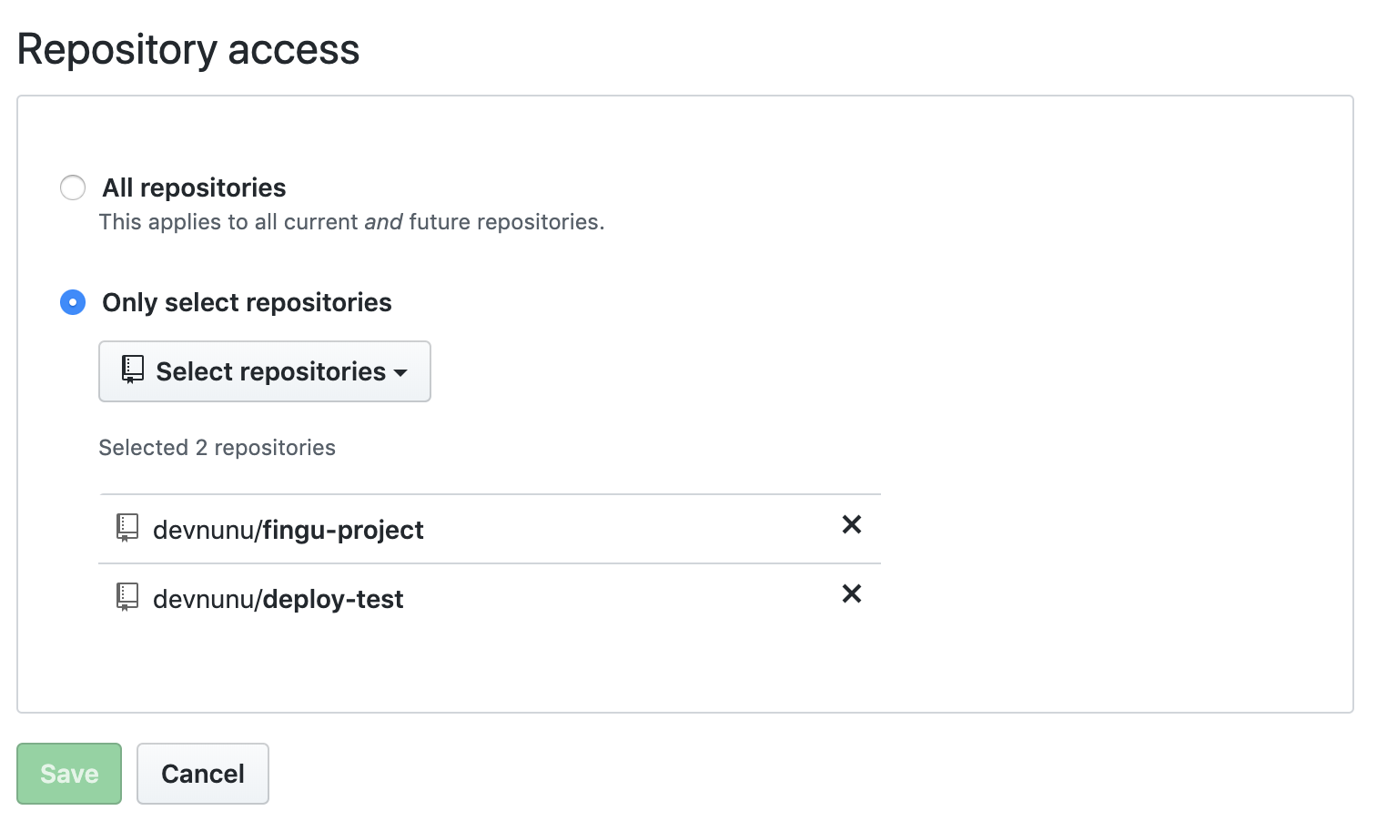Click the bold 'fingu-project' part of the name
The image size is (1387, 821).
click(x=343, y=530)
